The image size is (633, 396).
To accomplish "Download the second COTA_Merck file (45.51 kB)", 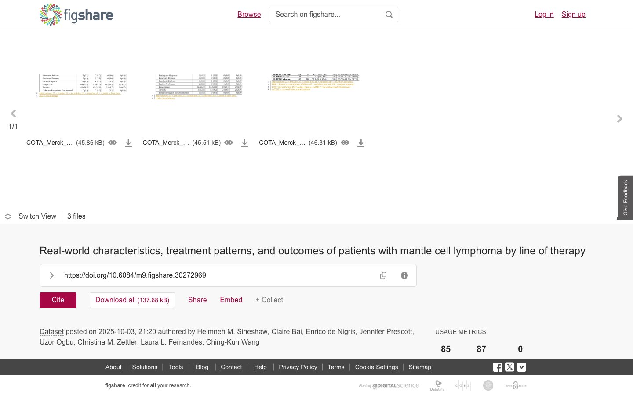I will 244,143.
